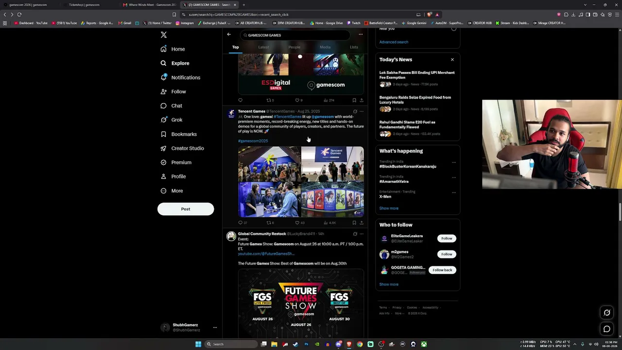
Task: Open the #gamescom2025 hashtag link
Action: [253, 141]
